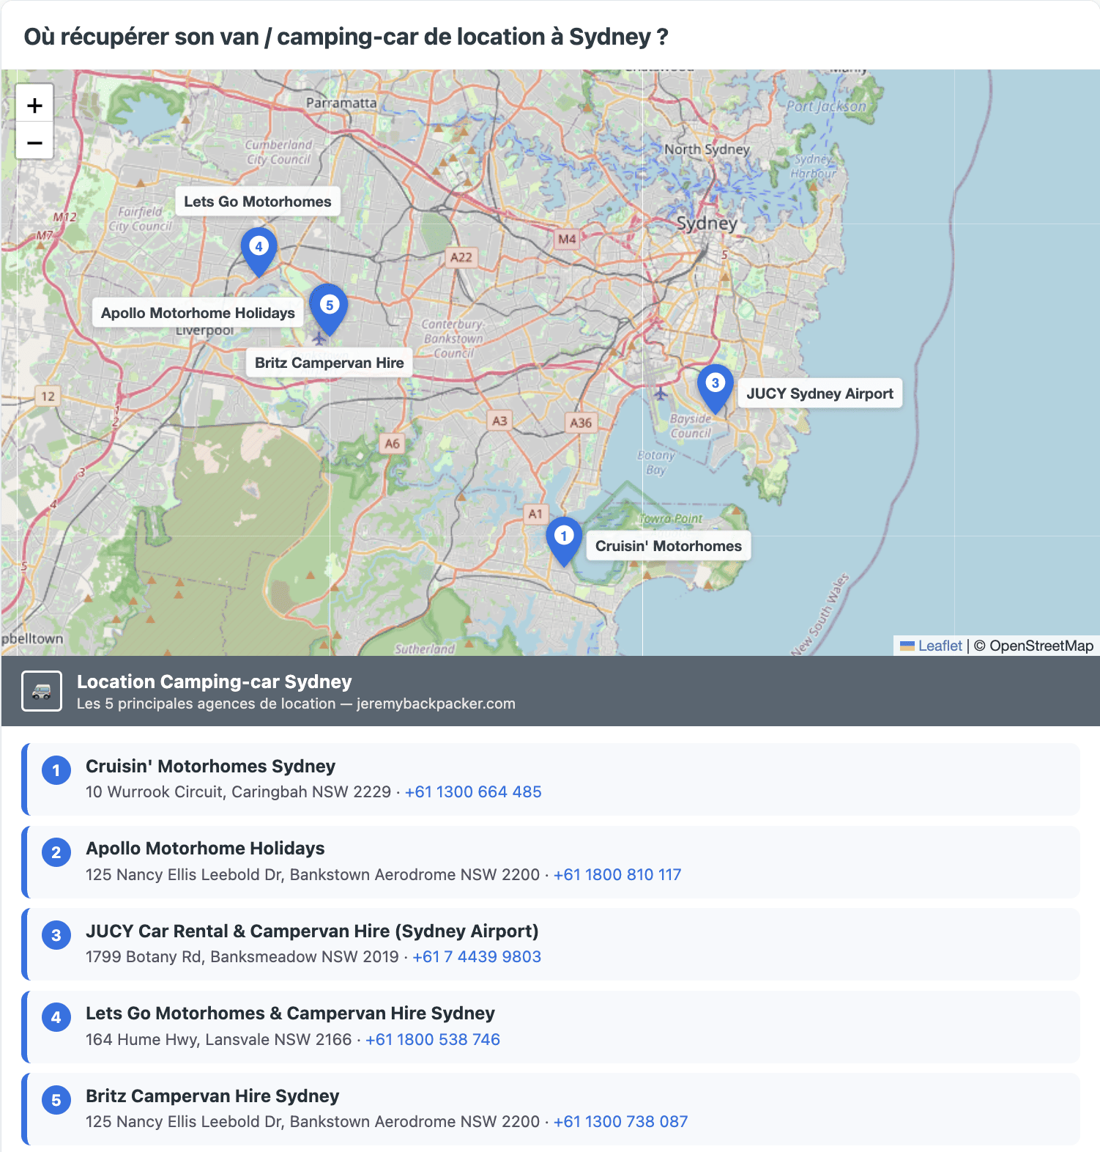Image resolution: width=1100 pixels, height=1152 pixels.
Task: Click the North Sydney label on the map
Action: coord(707,149)
